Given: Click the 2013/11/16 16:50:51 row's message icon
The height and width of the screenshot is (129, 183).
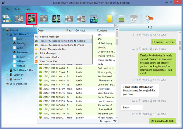Looking at the screenshot, I should 41,109.
